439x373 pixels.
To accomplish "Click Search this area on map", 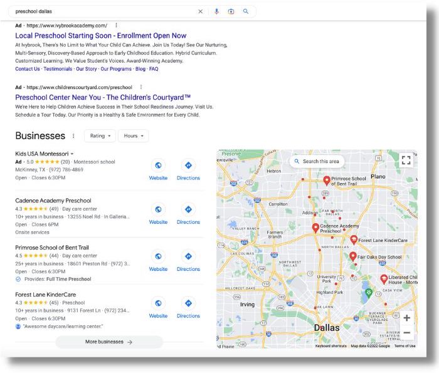I will [317, 162].
